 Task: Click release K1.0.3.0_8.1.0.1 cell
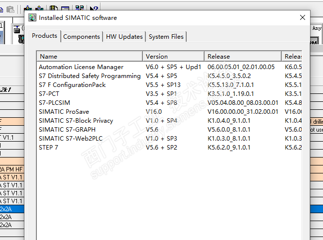pos(228,139)
